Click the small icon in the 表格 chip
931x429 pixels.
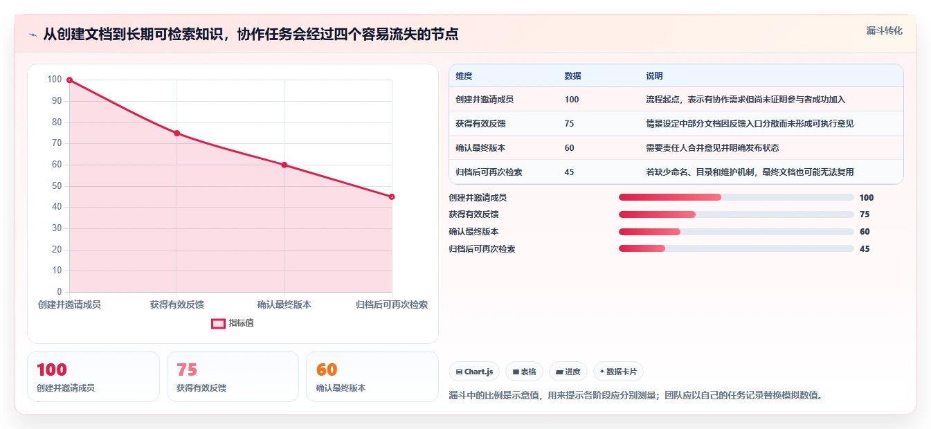[516, 372]
